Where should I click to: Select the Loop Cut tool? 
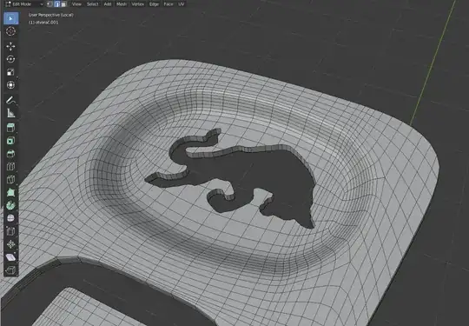[x=10, y=166]
